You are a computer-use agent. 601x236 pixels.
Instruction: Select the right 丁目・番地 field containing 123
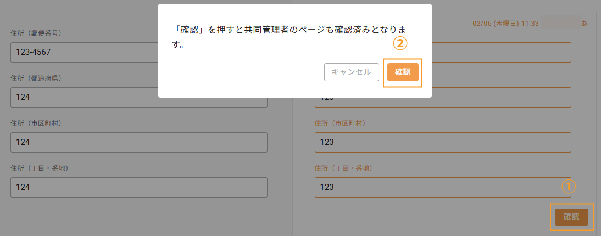pyautogui.click(x=443, y=187)
